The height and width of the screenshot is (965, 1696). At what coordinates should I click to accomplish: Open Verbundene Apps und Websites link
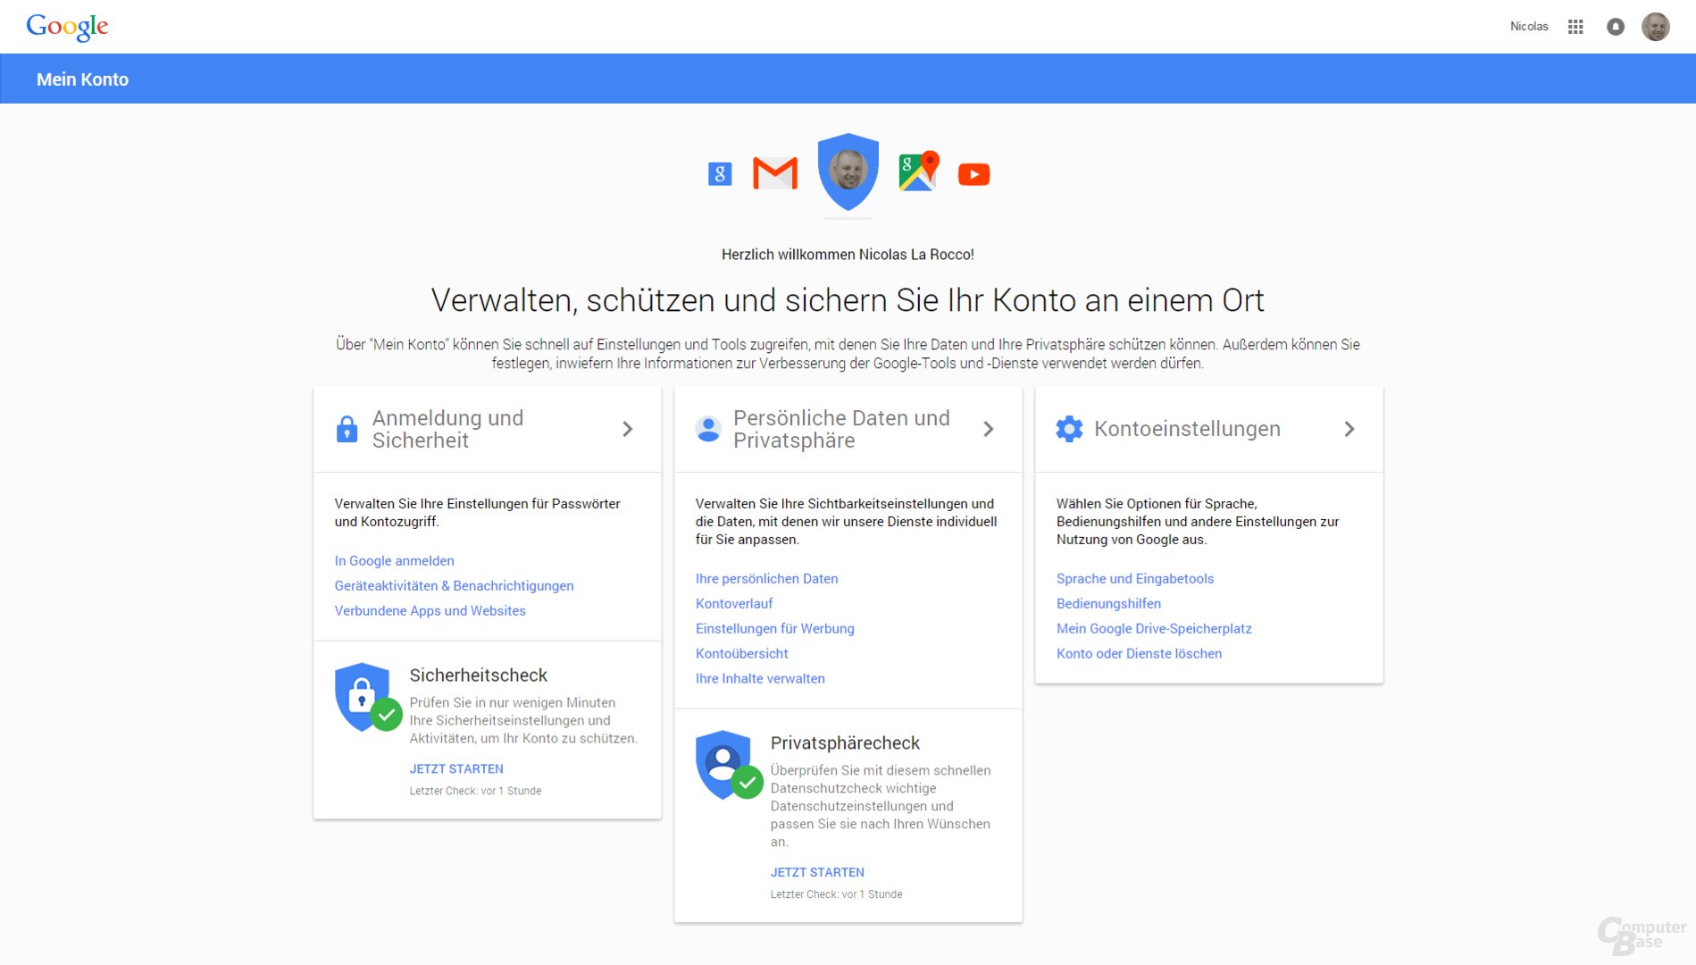(430, 611)
